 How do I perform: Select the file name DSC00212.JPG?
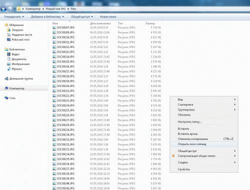tap(66, 47)
